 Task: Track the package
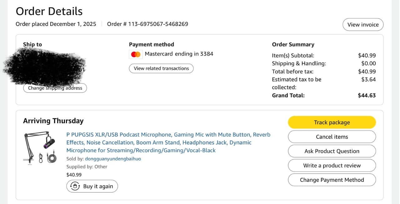tap(332, 122)
